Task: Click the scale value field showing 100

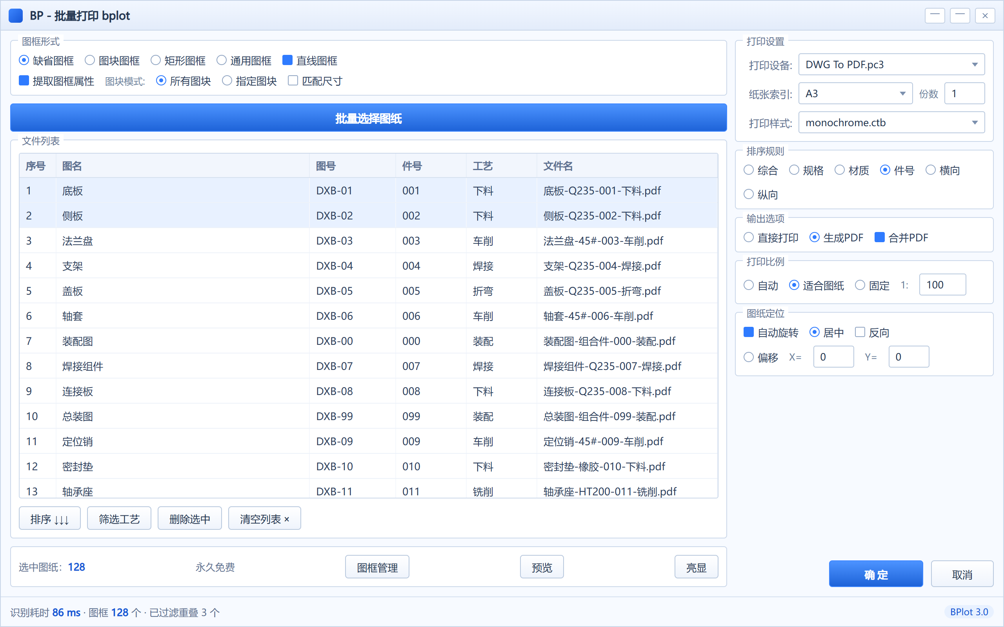Action: pyautogui.click(x=942, y=285)
